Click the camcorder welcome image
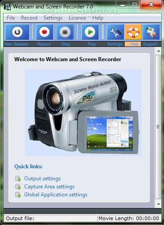This screenshot has width=164, height=225. click(83, 112)
